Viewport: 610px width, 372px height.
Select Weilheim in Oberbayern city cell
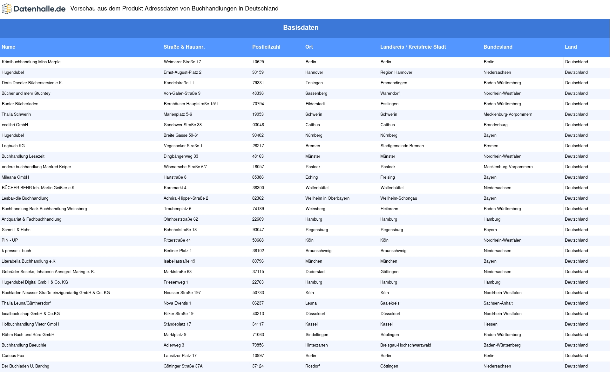coord(327,198)
